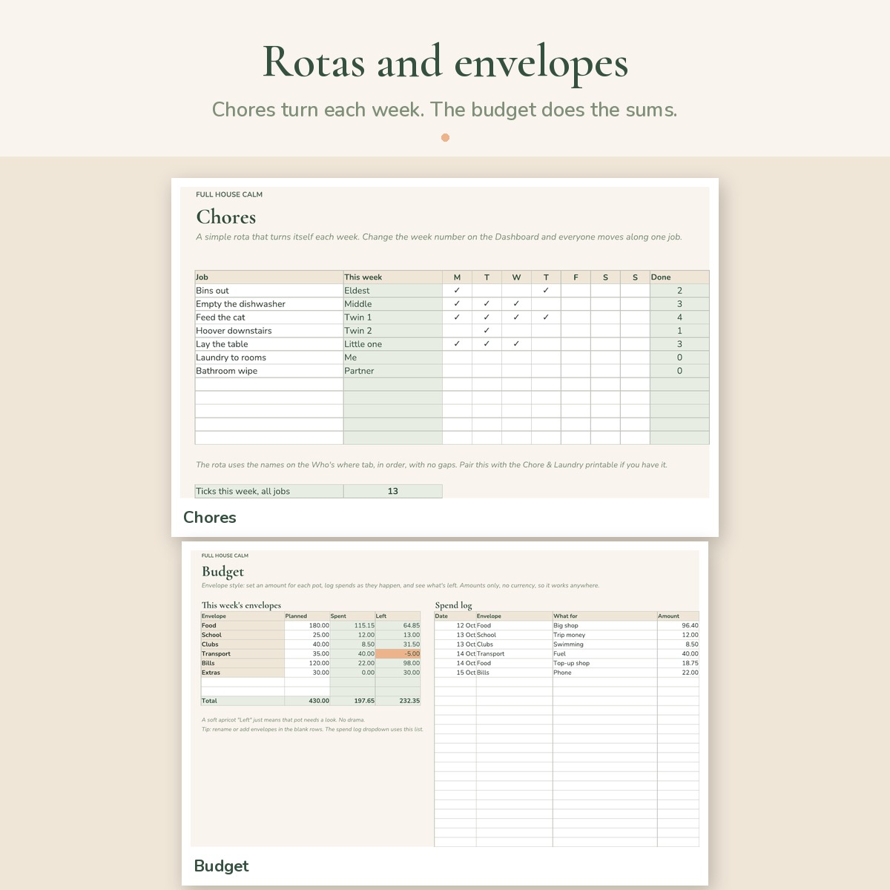Select the 'Planned' column header
The image size is (890, 890).
[x=307, y=616]
